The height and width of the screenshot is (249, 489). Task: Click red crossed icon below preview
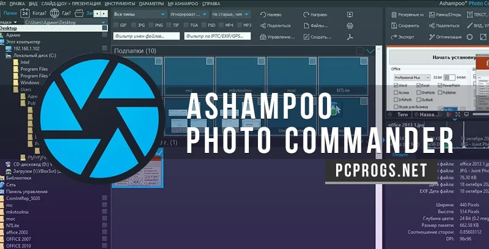(x=449, y=114)
